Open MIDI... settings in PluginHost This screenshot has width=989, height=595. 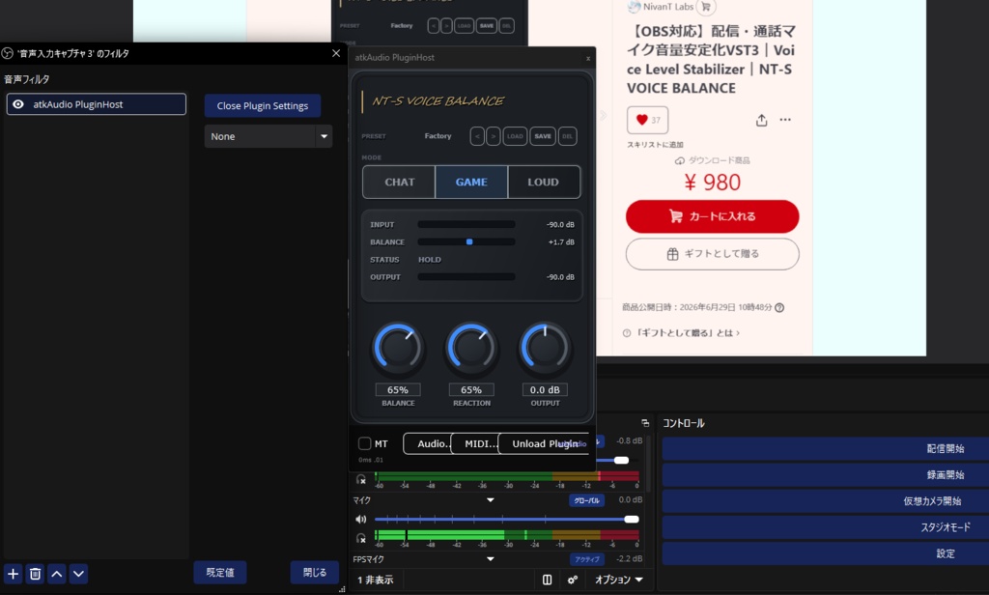click(475, 443)
